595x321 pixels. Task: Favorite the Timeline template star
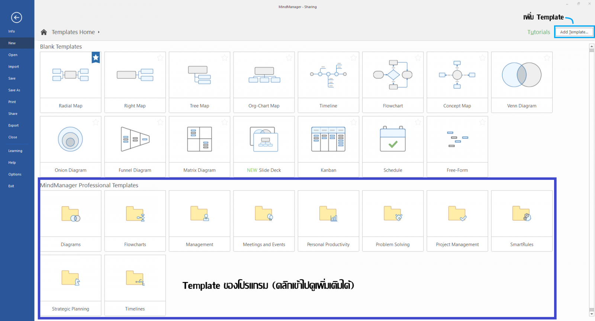(x=354, y=58)
